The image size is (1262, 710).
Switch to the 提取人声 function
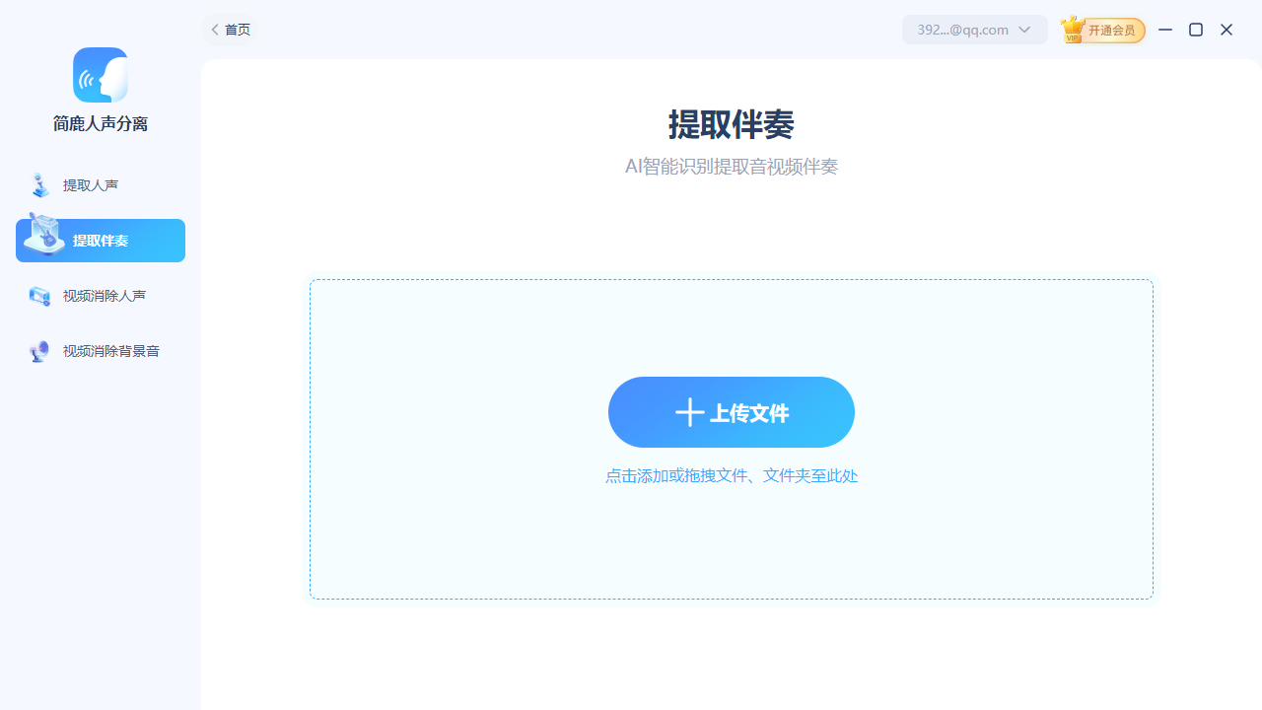coord(93,185)
